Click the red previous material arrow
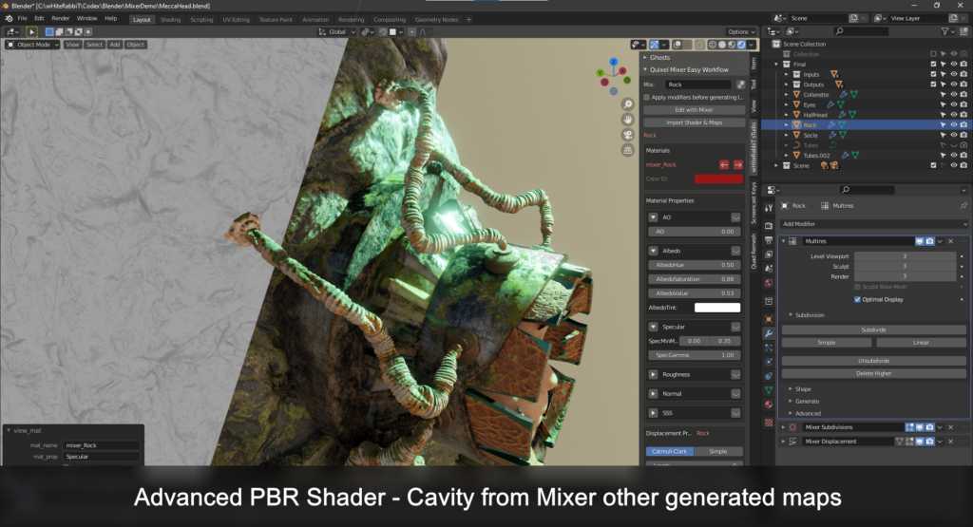The height and width of the screenshot is (527, 973). click(723, 165)
